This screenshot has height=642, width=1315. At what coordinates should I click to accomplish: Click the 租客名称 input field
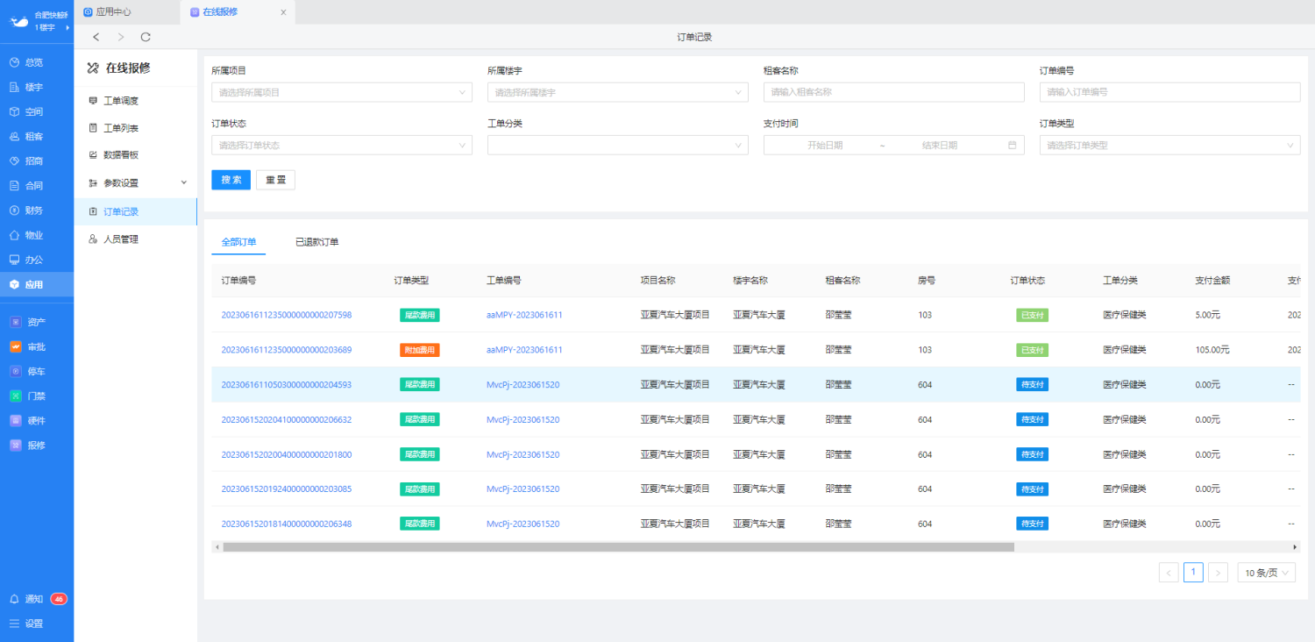click(x=894, y=92)
